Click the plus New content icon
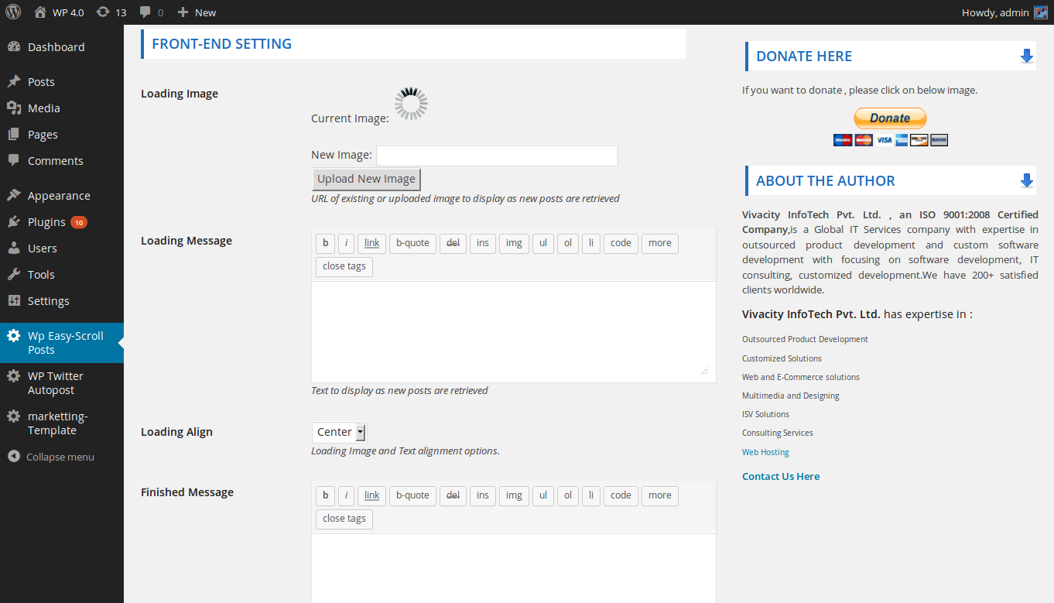 point(183,12)
